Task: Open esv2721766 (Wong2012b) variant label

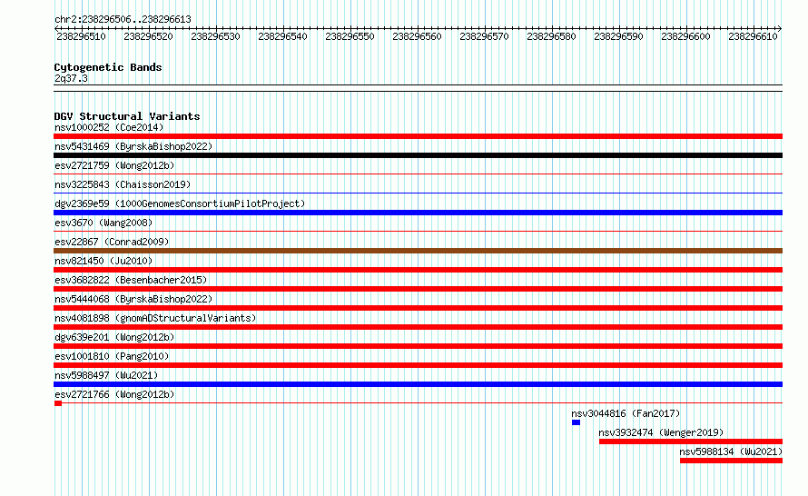Action: (114, 394)
